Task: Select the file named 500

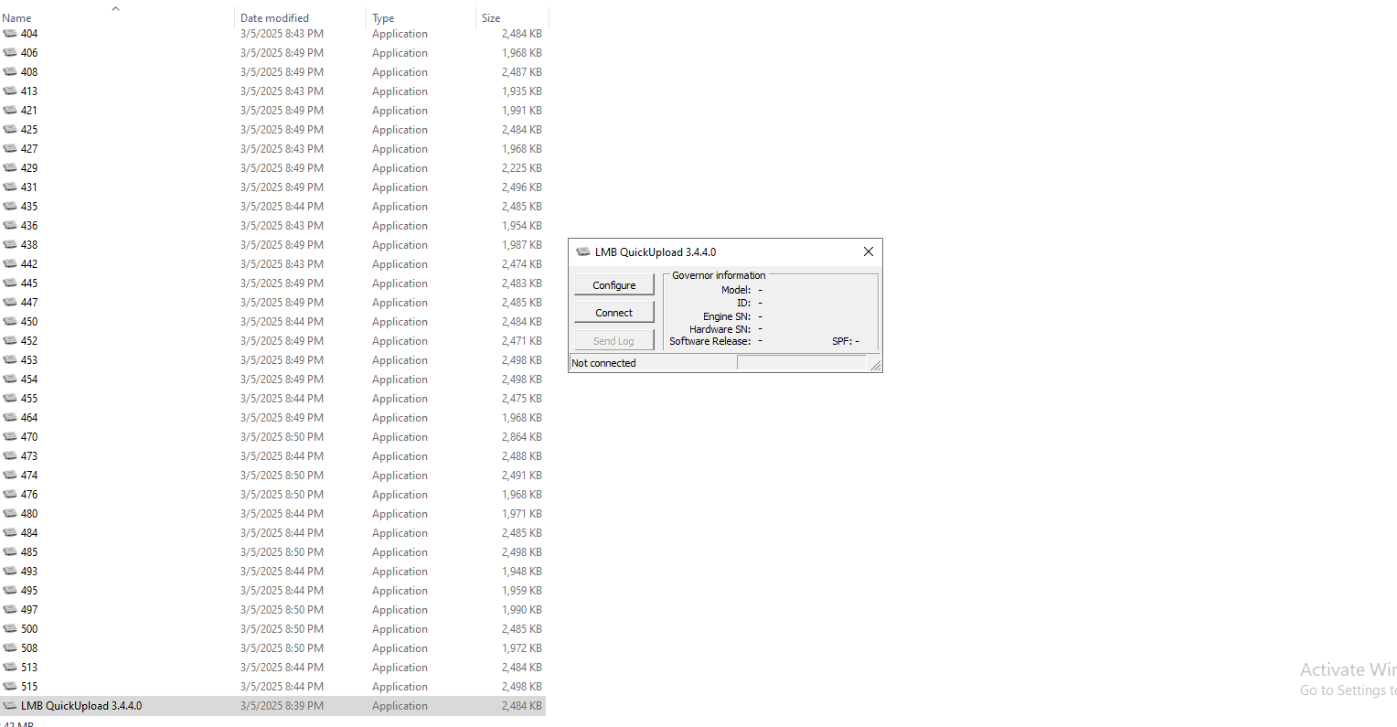Action: click(x=29, y=629)
